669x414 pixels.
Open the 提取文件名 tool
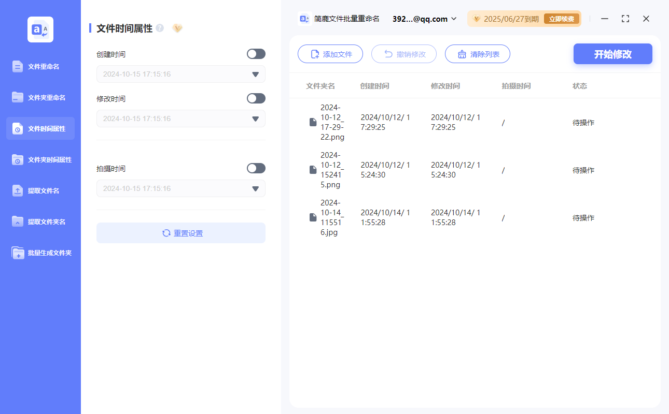click(x=40, y=190)
